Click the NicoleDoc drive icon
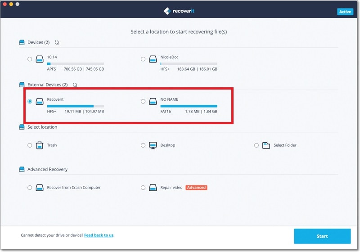This screenshot has height=252, width=360. [x=153, y=59]
